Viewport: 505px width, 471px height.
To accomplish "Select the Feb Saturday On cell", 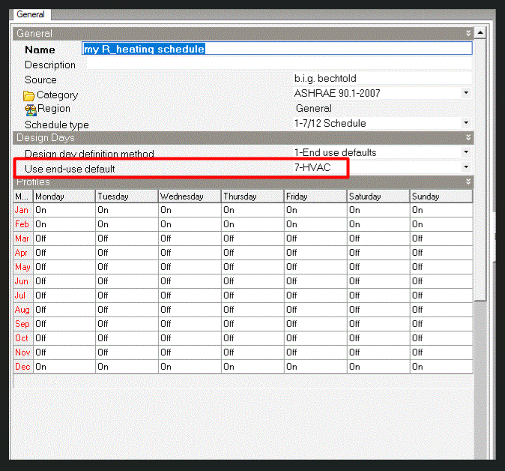I will pos(378,224).
